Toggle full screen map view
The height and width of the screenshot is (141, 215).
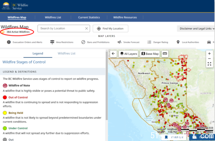(x=209, y=64)
